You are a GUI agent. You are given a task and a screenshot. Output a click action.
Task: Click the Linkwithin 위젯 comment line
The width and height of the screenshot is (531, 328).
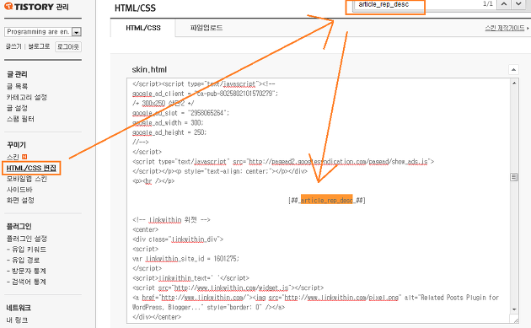[x=171, y=220]
